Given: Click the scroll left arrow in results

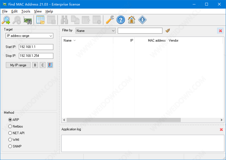Looking at the screenshot, I should (64, 120).
